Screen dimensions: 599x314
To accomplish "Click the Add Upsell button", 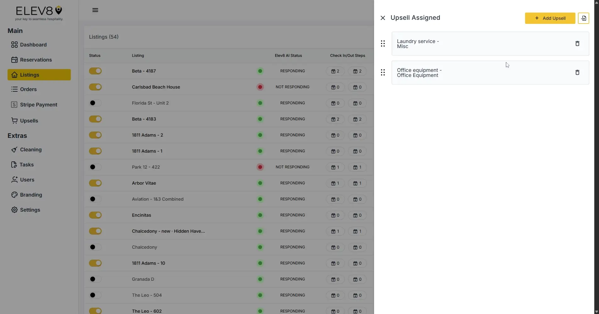I will 550,18.
